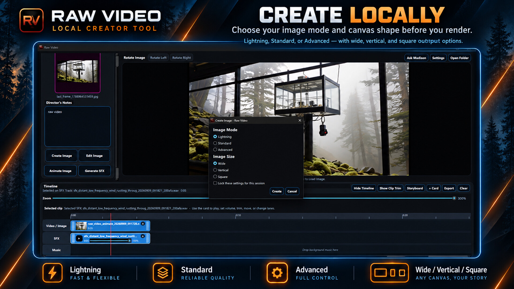
Task: Remove the sfx_distant clip with X
Action: 143,236
